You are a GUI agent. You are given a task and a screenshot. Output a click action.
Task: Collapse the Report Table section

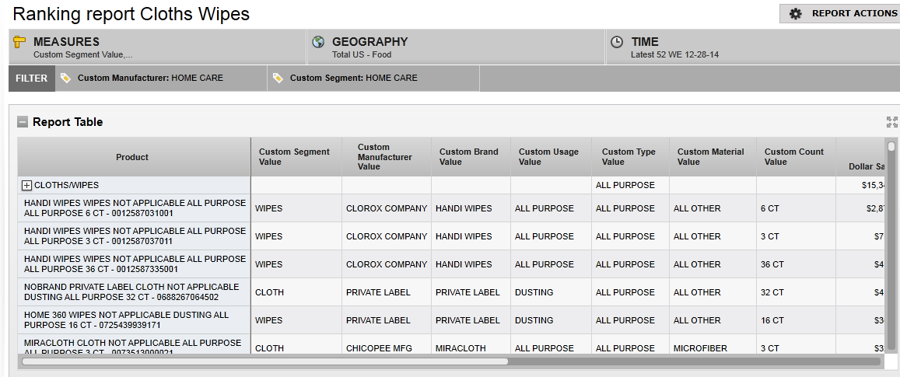pos(23,122)
